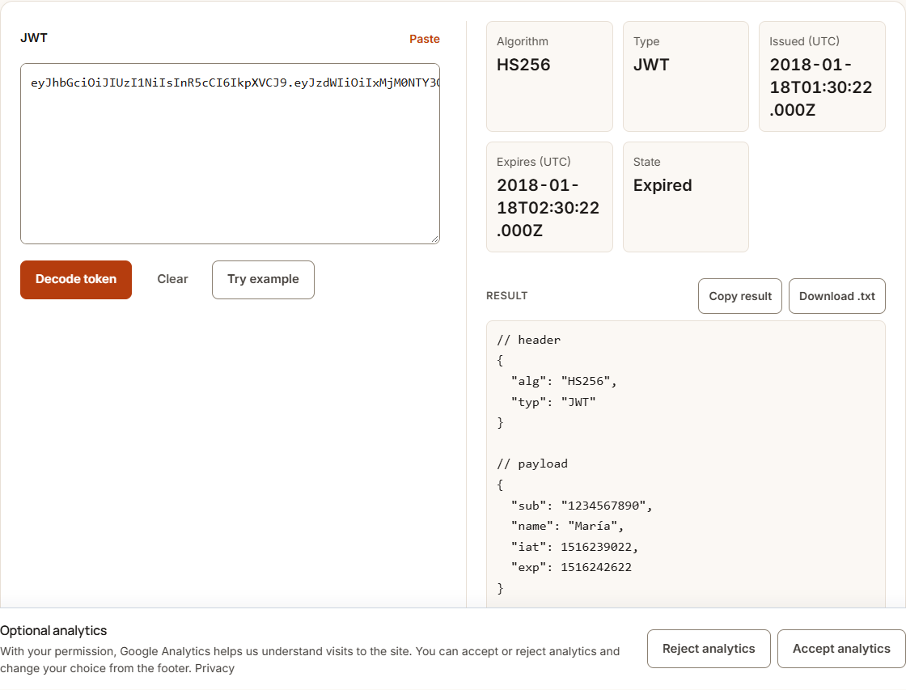Grab the textarea resize handle corner
This screenshot has height=690, width=906.
point(435,239)
